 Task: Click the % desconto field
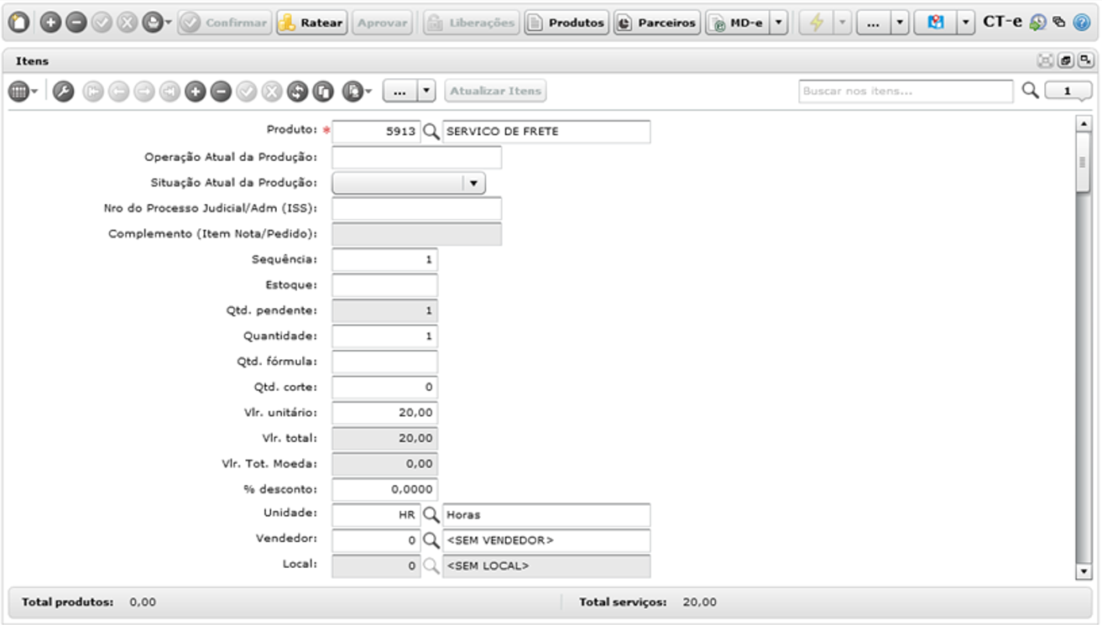384,489
